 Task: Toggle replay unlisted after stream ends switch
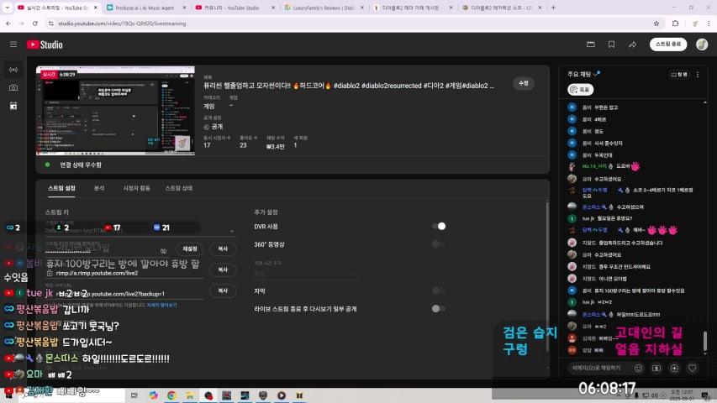click(x=439, y=308)
